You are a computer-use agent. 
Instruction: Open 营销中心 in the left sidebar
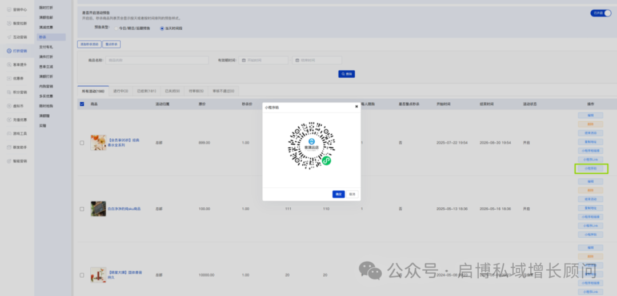[x=19, y=10]
